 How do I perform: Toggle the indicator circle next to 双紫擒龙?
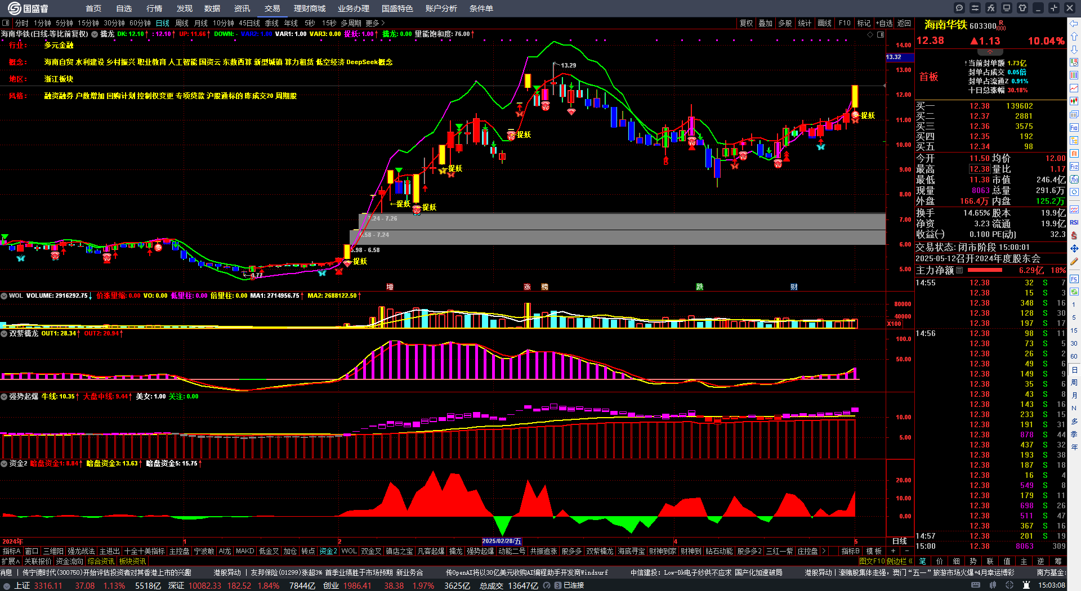[4, 334]
